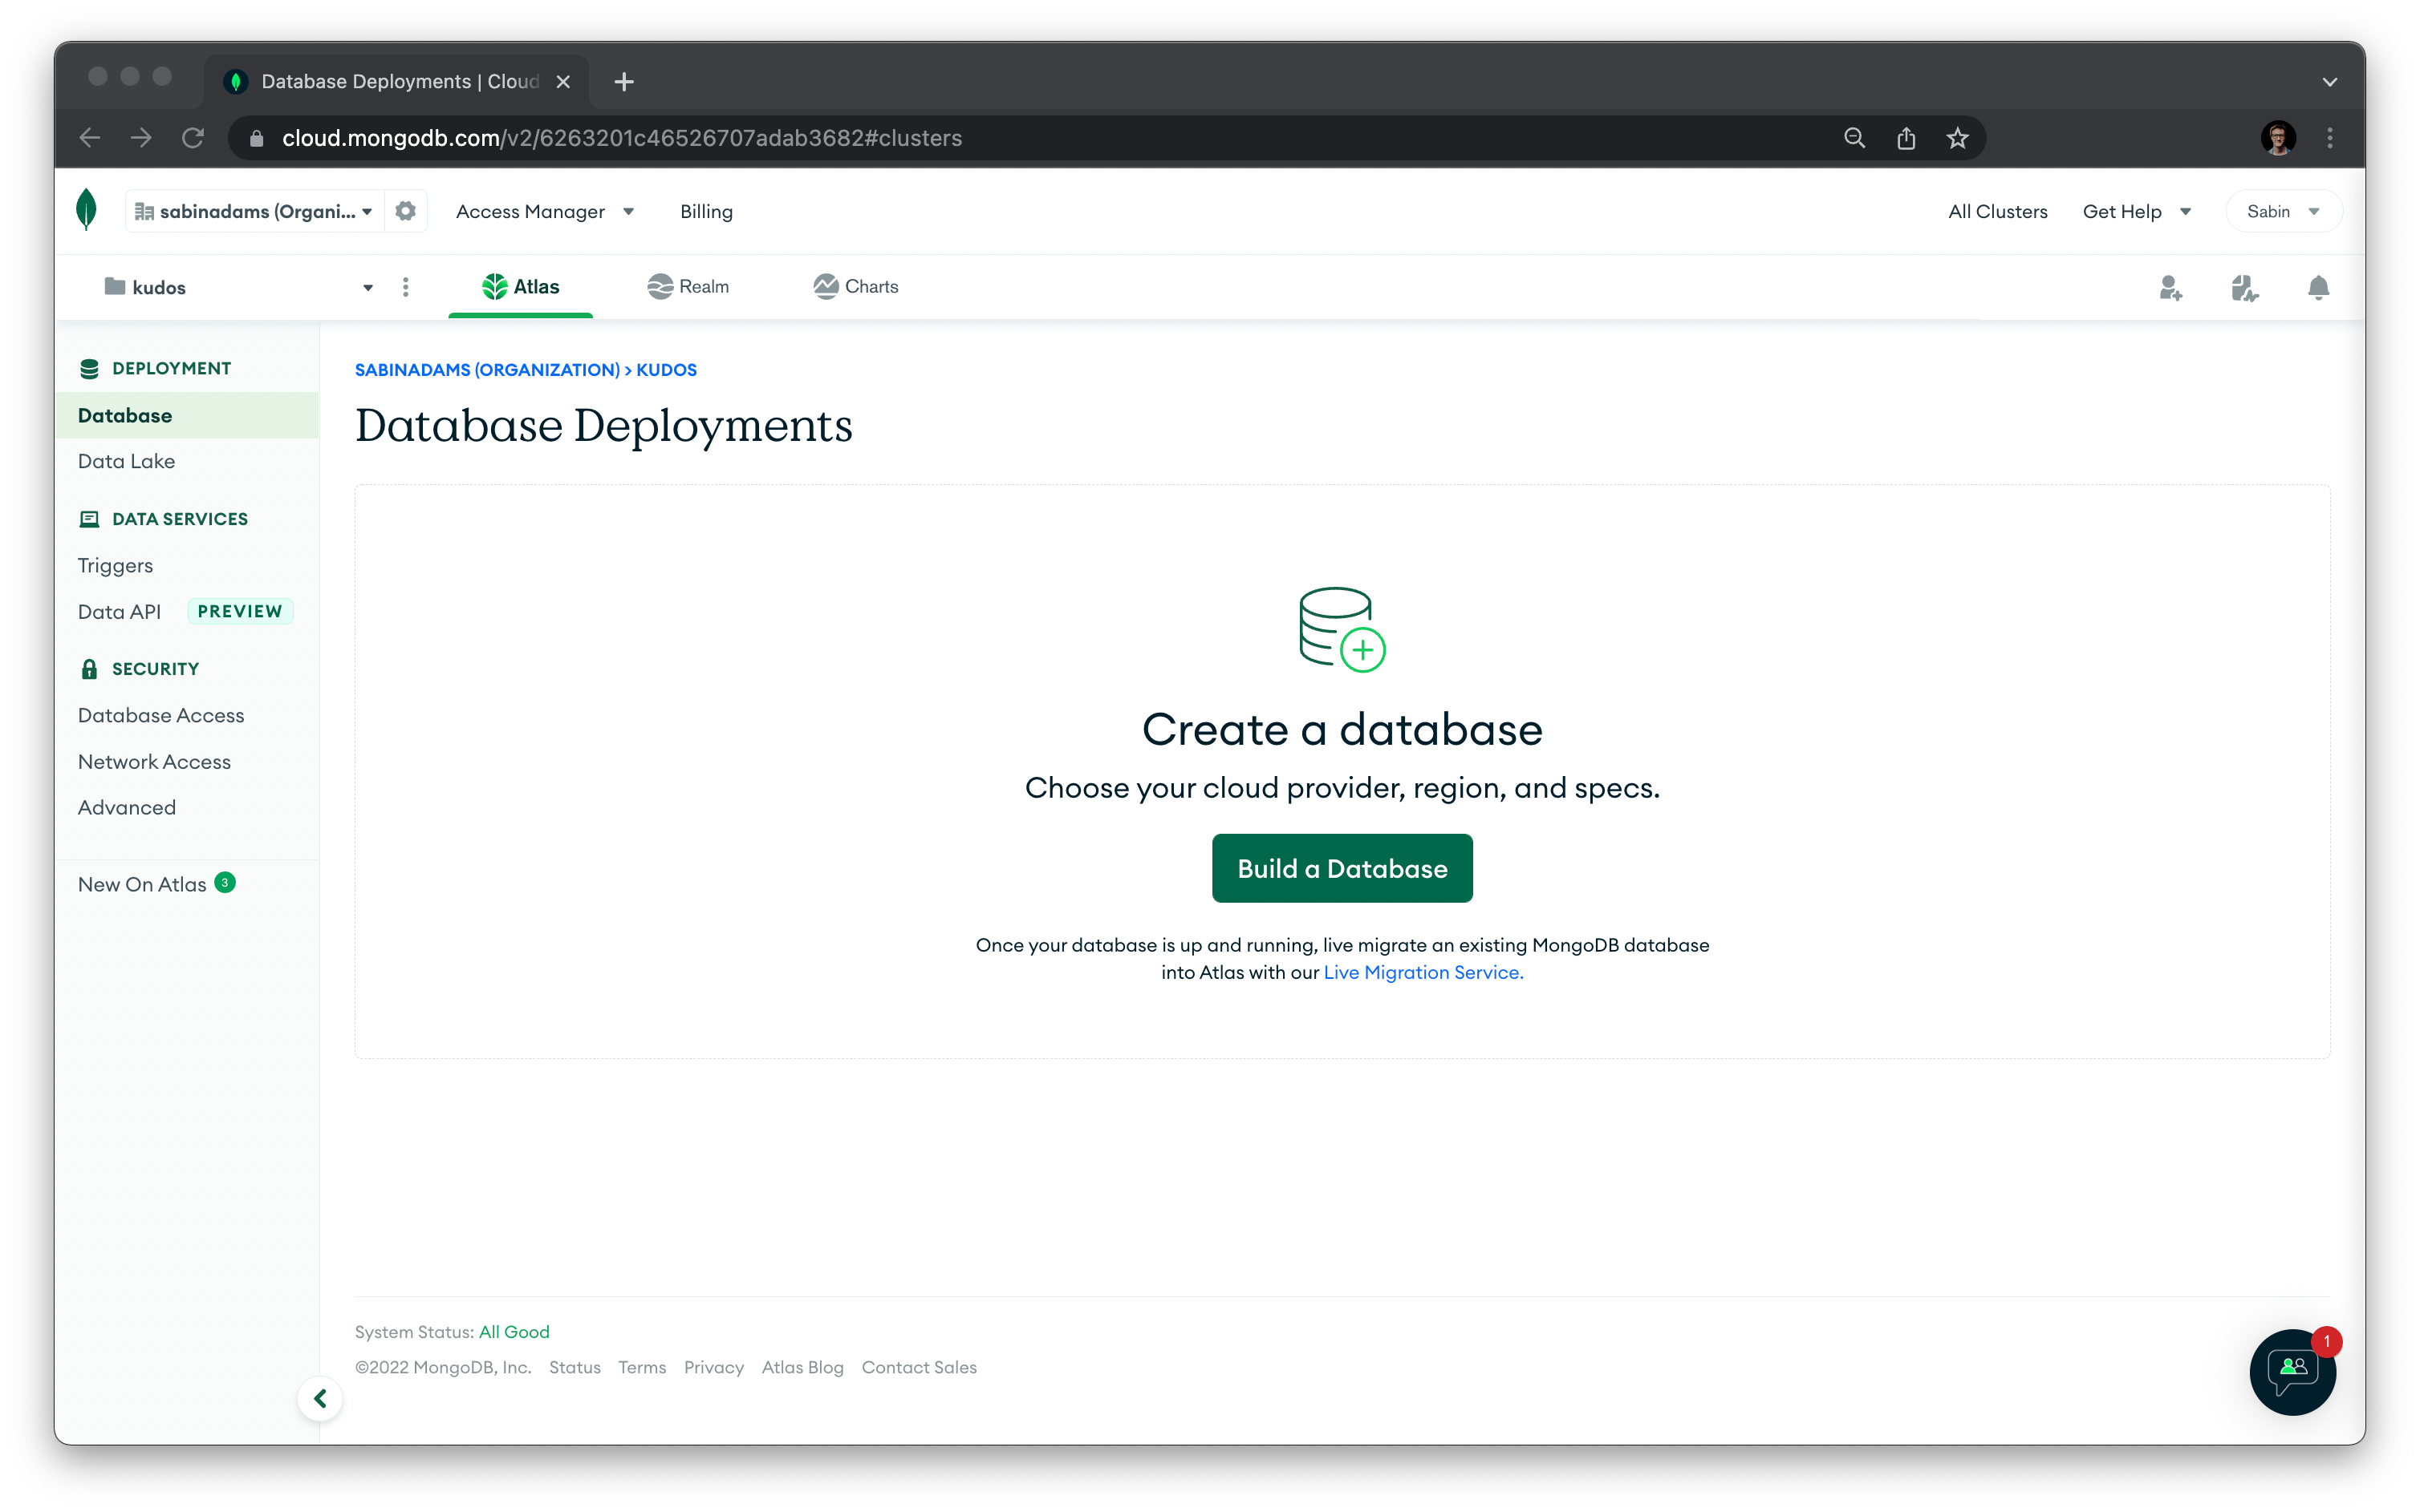Click the browser zoom magnifier icon
Screen dimensions: 2420x1512
pos(1854,138)
